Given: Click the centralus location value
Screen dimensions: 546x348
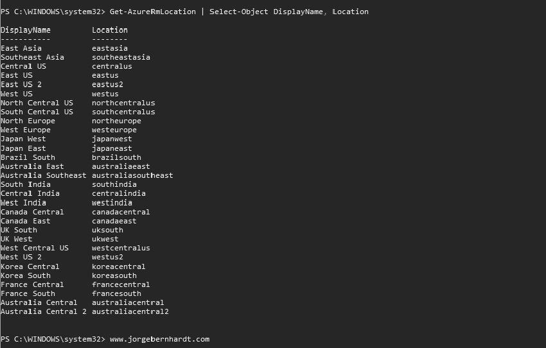Looking at the screenshot, I should click(x=112, y=66).
